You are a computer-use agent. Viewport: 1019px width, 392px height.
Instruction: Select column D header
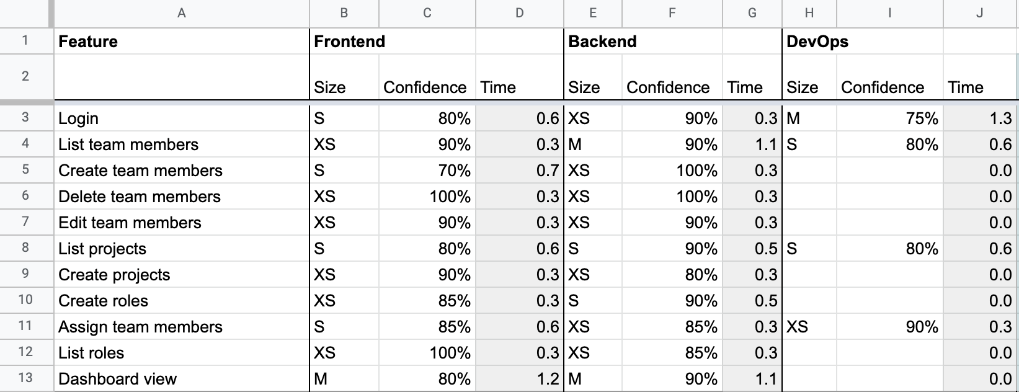(519, 13)
